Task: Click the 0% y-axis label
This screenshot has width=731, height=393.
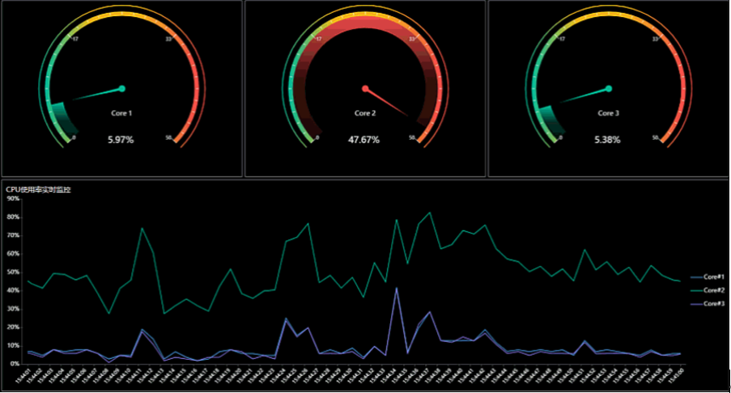Action: click(15, 364)
